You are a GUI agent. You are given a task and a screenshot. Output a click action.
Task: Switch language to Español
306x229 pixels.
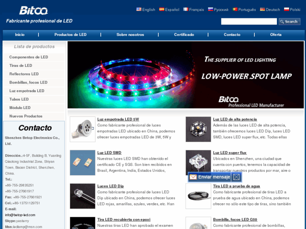pyautogui.click(x=172, y=10)
